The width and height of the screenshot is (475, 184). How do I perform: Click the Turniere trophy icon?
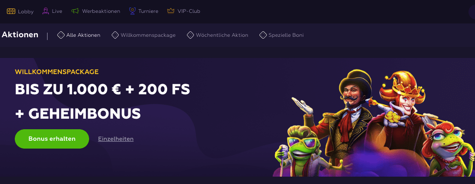(x=132, y=11)
